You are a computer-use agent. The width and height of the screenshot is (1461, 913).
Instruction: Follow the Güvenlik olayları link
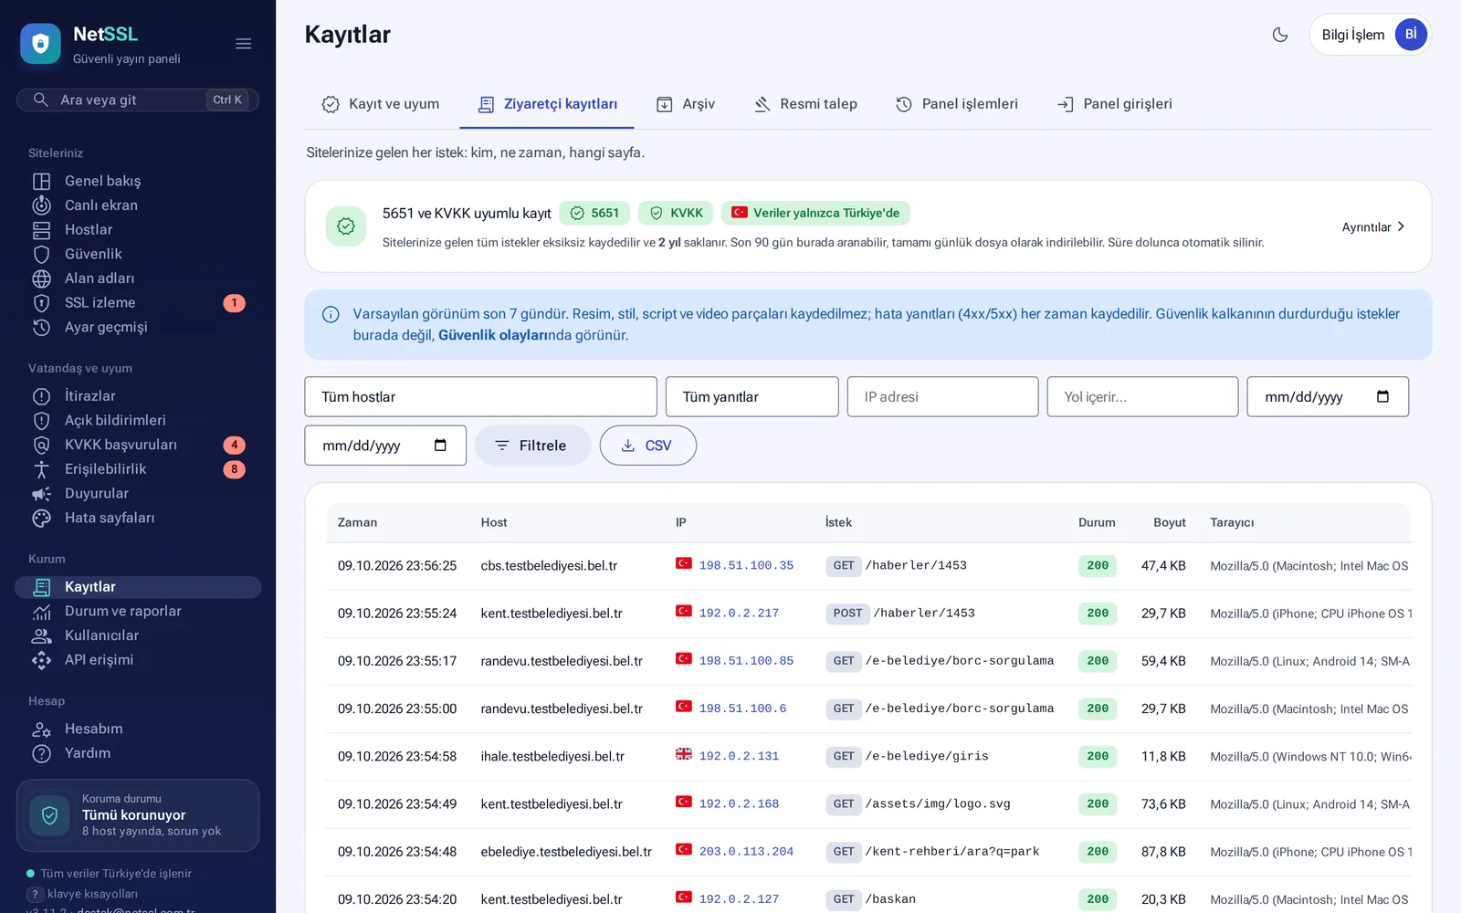[492, 335]
